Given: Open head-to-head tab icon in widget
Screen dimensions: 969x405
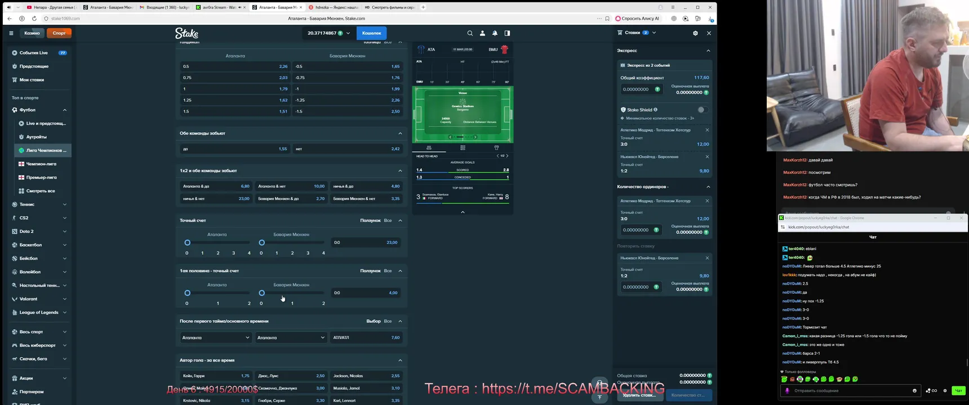Looking at the screenshot, I should click(x=429, y=148).
